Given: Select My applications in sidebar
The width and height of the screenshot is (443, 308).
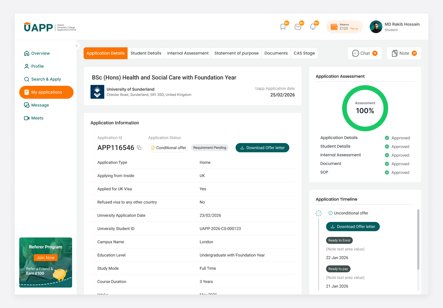Looking at the screenshot, I should [x=46, y=92].
